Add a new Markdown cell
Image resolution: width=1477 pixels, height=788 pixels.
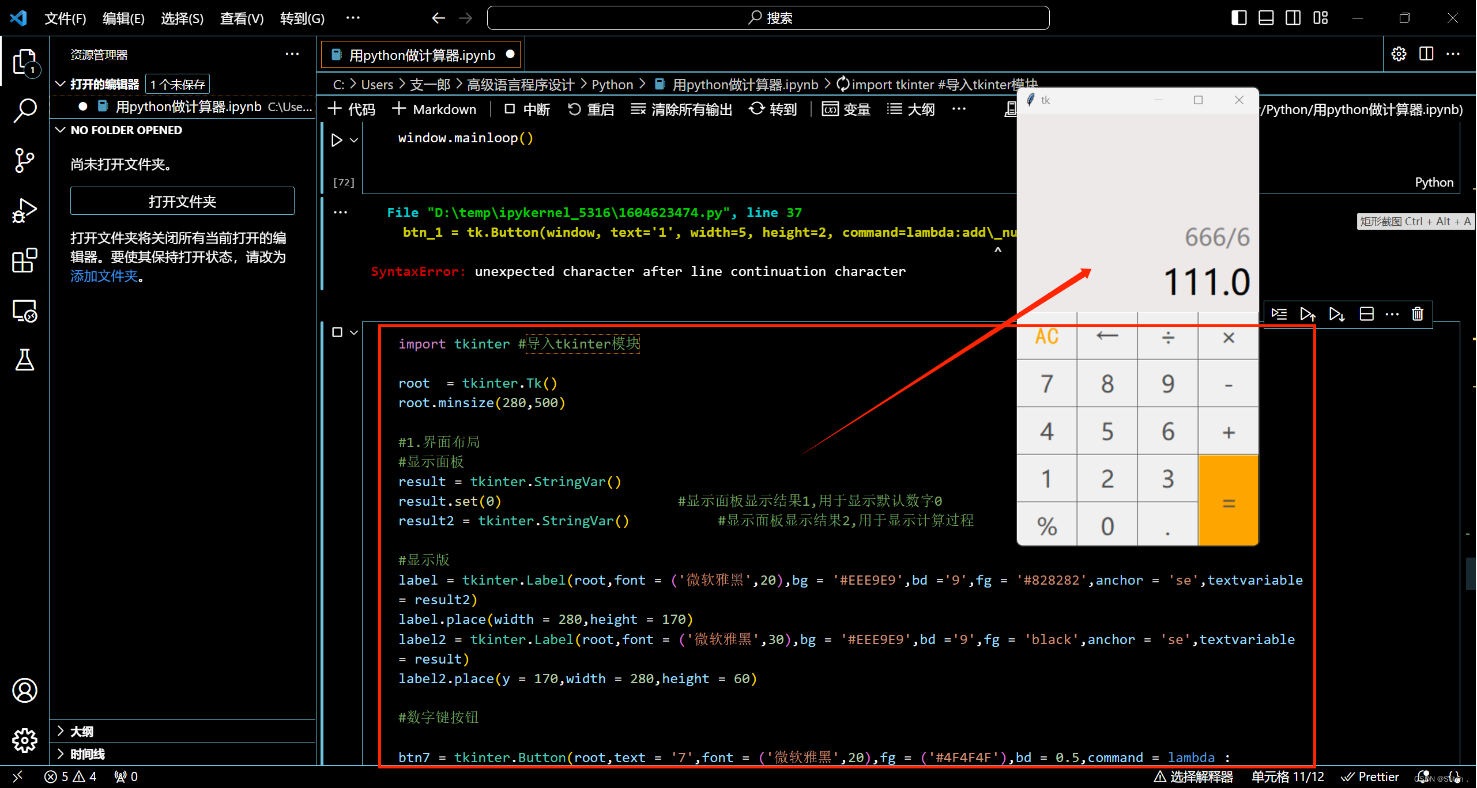(434, 109)
